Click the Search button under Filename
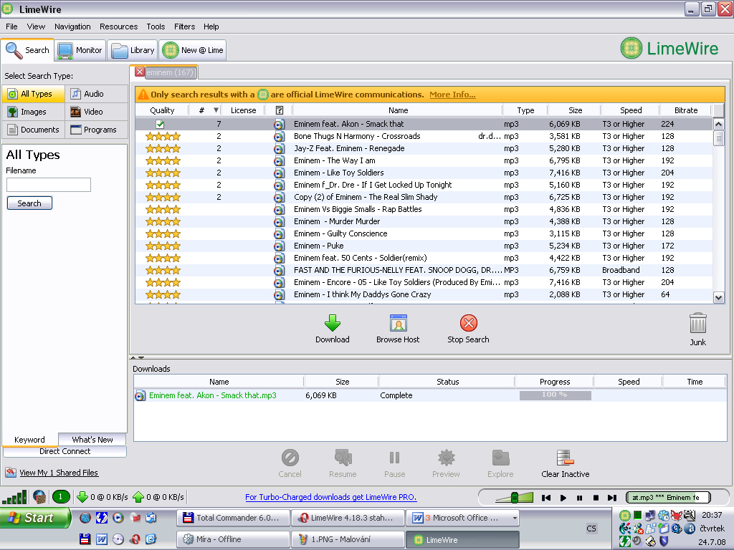 [29, 203]
